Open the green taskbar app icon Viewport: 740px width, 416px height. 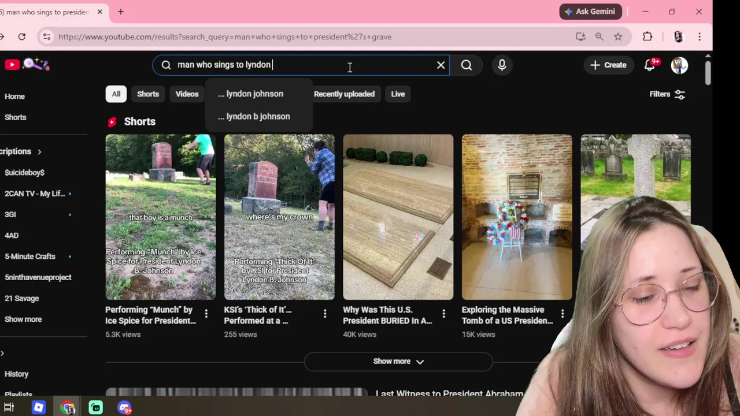95,408
